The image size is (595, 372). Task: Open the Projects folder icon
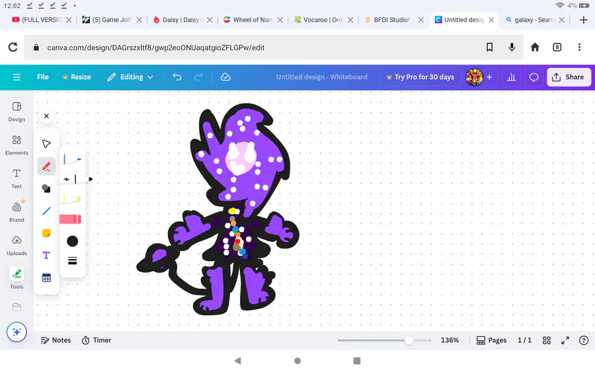(17, 307)
